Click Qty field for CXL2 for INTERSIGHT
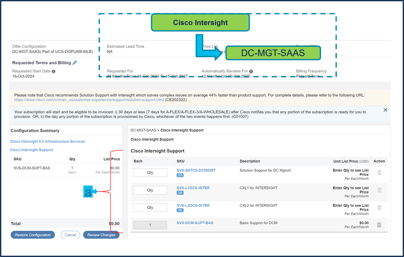Image resolution: width=404 pixels, height=257 pixels. (150, 207)
